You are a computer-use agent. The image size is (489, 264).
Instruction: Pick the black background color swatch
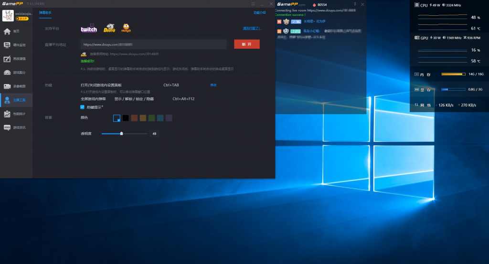tap(126, 118)
